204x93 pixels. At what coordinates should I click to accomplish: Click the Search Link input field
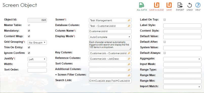pyautogui.click(x=110, y=81)
